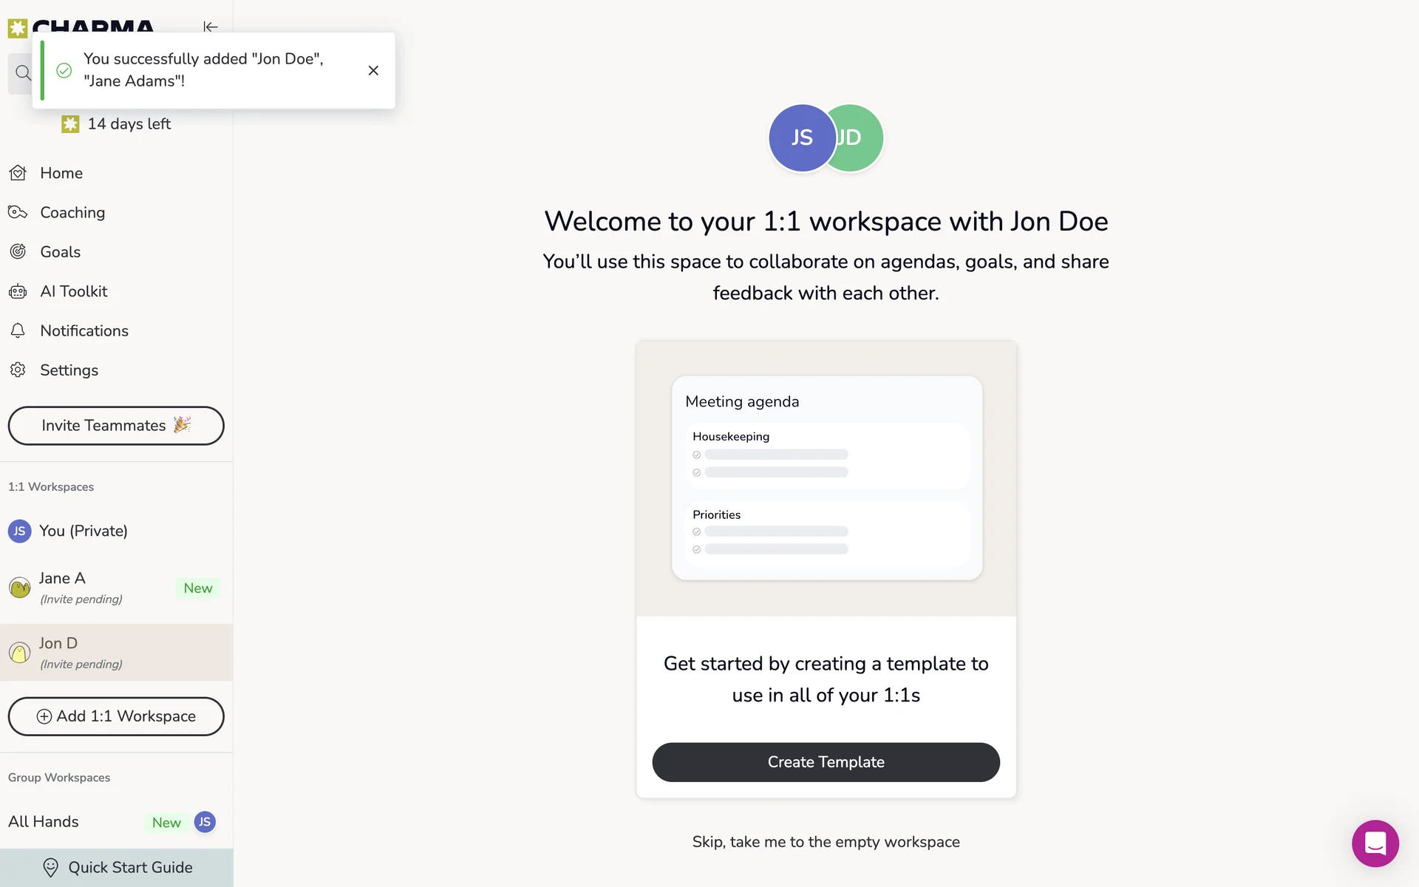Open the All Hands group workspace
Screen dimensions: 1419x887
116,822
